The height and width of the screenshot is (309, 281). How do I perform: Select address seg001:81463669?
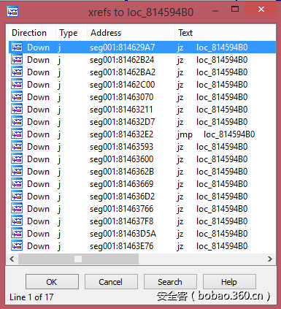(122, 184)
